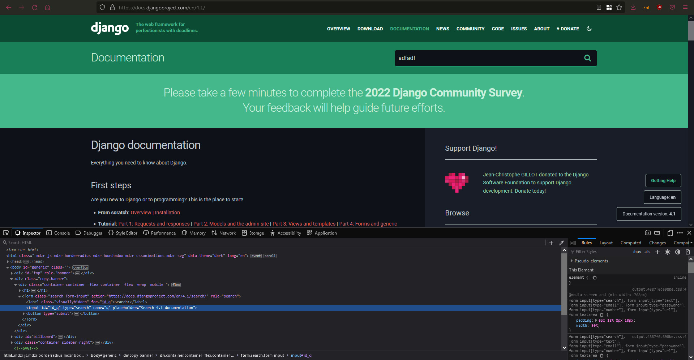This screenshot has height=360, width=694.
Task: Open the COMMUNITY navigation menu
Action: 470,29
